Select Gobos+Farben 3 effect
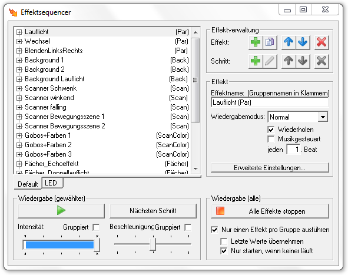The height and width of the screenshot is (275, 348). click(48, 154)
